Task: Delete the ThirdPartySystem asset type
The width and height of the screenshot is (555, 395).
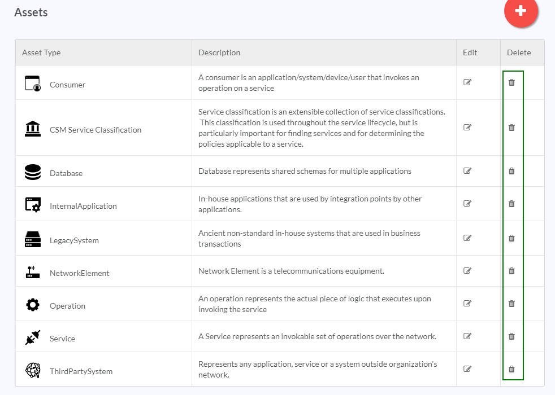Action: point(511,369)
